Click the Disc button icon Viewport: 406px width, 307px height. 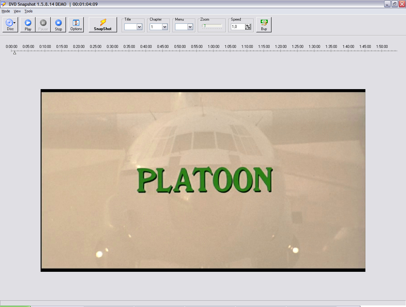[9, 23]
